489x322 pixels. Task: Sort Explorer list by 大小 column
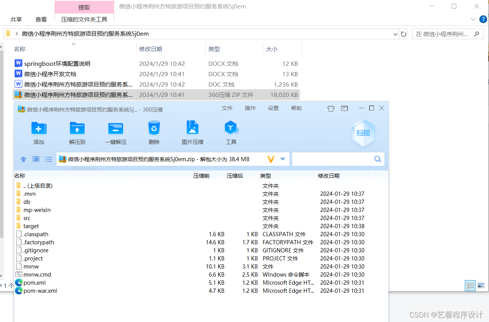point(272,49)
